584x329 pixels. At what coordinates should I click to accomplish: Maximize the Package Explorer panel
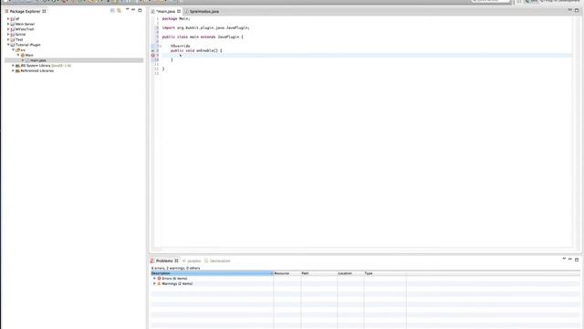(140, 10)
